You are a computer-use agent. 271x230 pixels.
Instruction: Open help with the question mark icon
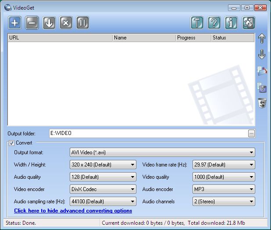214,23
